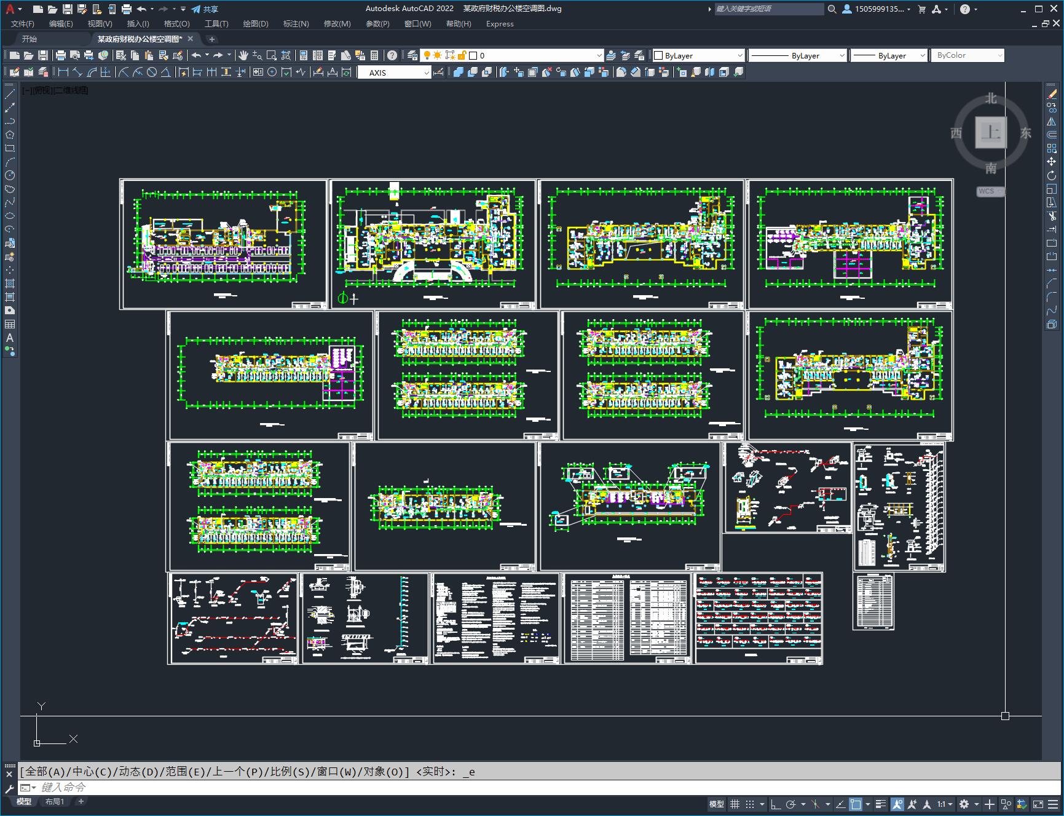
Task: Open the 视图(V) menu
Action: click(100, 24)
